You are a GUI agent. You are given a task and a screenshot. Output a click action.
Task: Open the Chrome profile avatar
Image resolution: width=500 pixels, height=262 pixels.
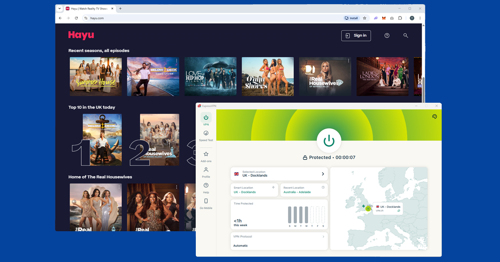(x=412, y=18)
